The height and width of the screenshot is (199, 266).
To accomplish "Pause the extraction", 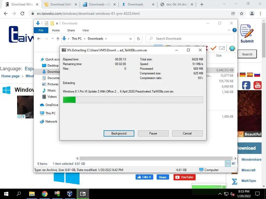I will coord(153,133).
